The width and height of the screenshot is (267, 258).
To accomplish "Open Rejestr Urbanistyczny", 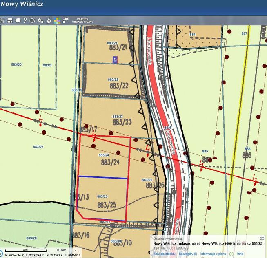I will 82,20.
